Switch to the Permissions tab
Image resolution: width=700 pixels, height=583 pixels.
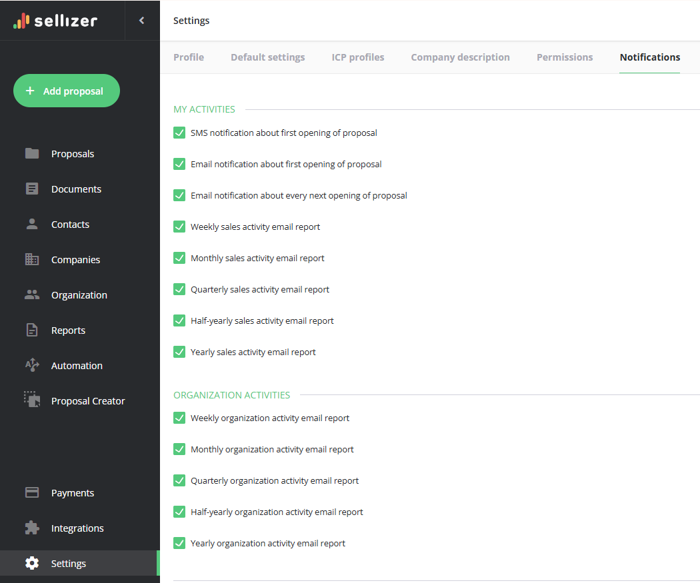point(565,57)
